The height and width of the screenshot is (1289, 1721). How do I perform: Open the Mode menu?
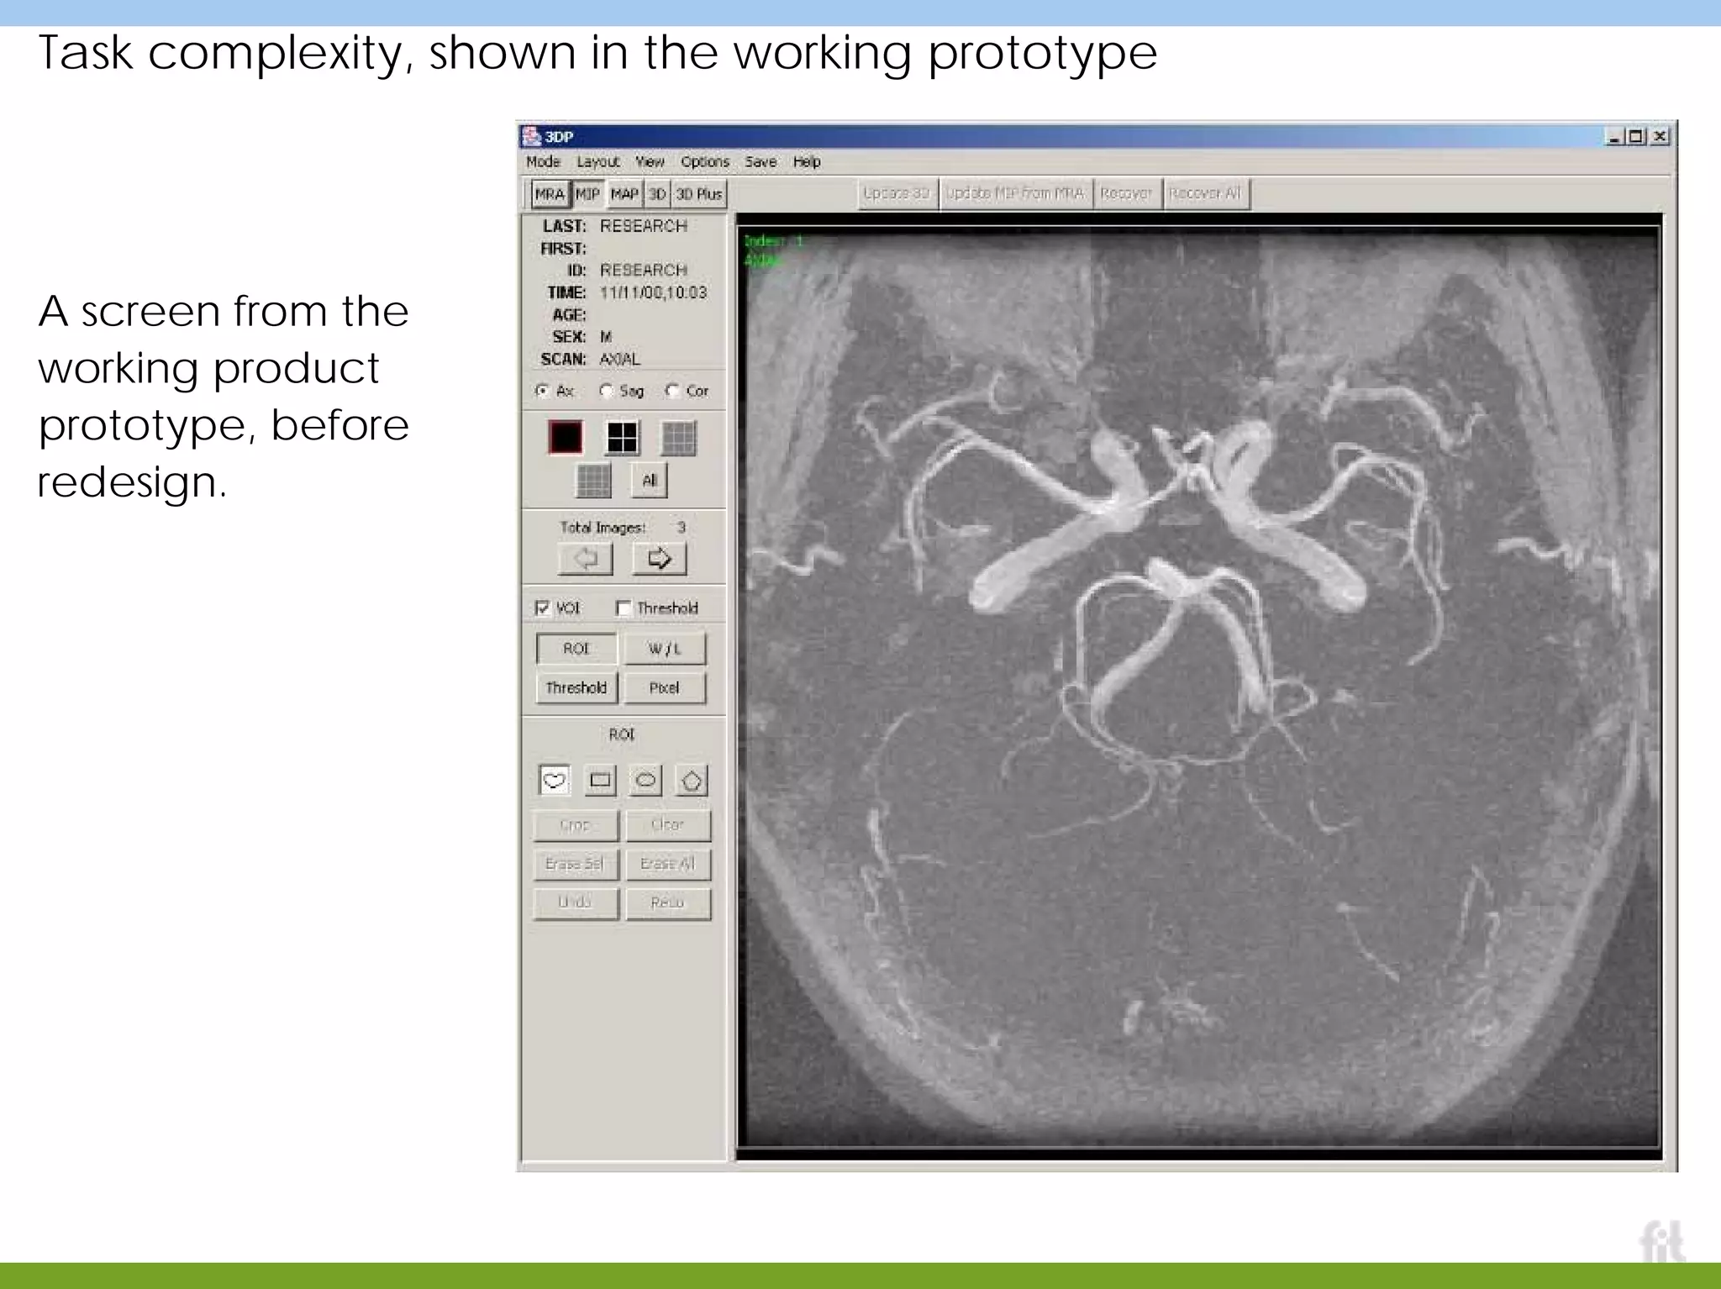click(543, 161)
